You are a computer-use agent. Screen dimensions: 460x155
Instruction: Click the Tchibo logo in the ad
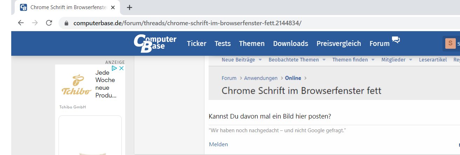(76, 85)
